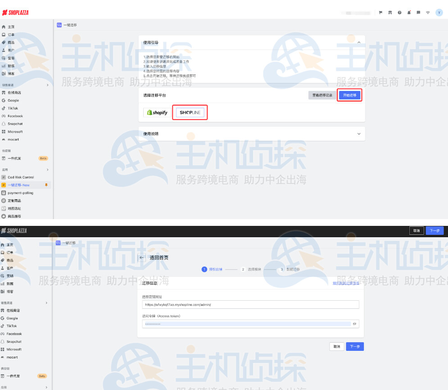This screenshot has width=448, height=390.
Task: Click the Y avatar in the top right
Action: (439, 13)
